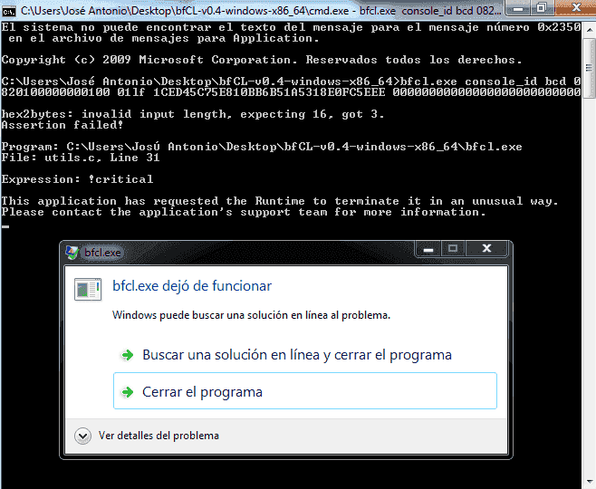Screen dimensions: 596x489
Task: Click the Ver detalles del problema label
Action: coord(159,436)
